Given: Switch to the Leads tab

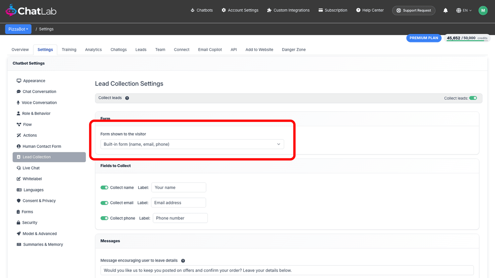Looking at the screenshot, I should click(x=141, y=49).
